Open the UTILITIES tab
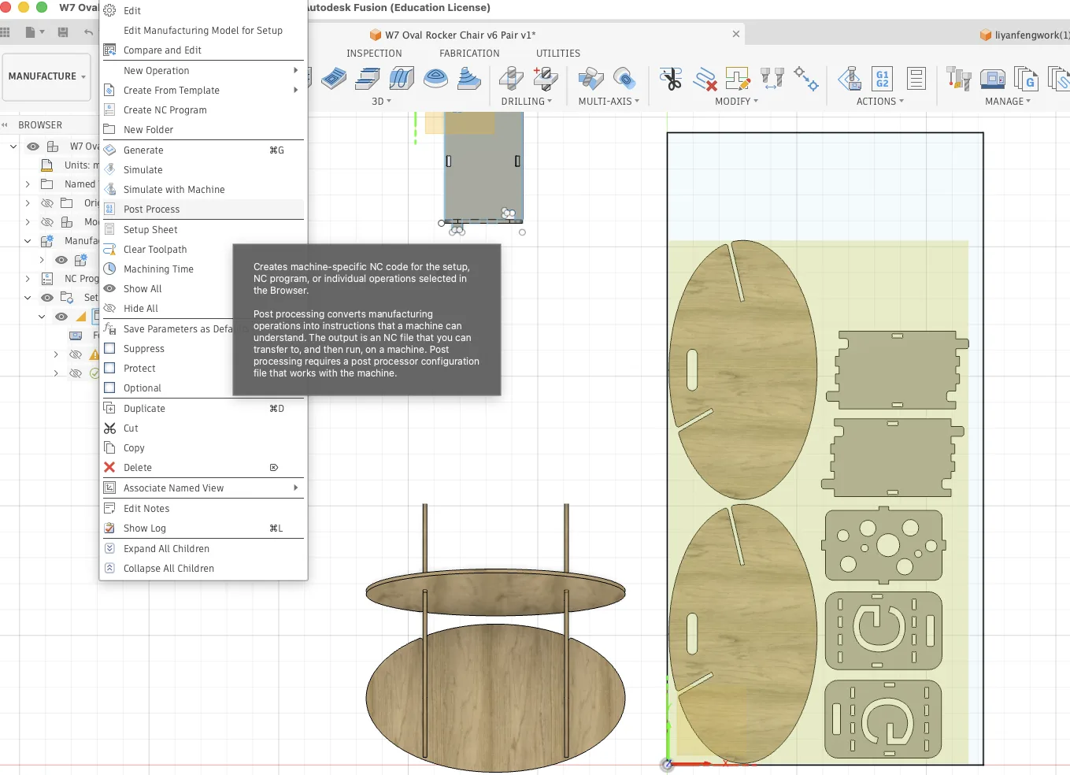Screen dimensions: 1070x775 click(557, 54)
